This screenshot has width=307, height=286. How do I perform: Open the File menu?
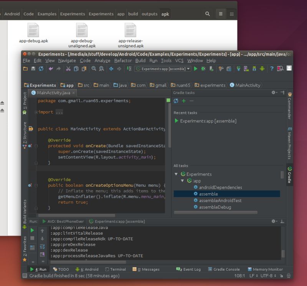[x=26, y=61]
